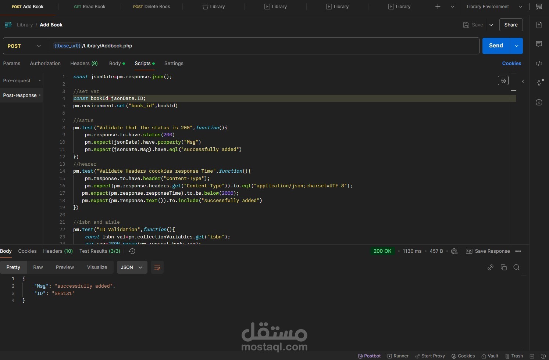
Task: Copy response link icon
Action: pos(490,267)
